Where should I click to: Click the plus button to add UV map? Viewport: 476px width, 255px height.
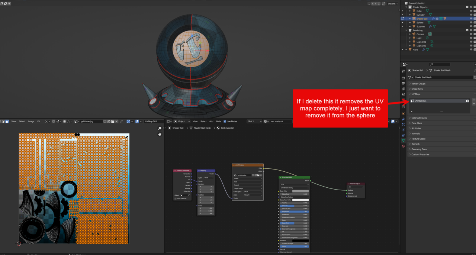coord(474,100)
